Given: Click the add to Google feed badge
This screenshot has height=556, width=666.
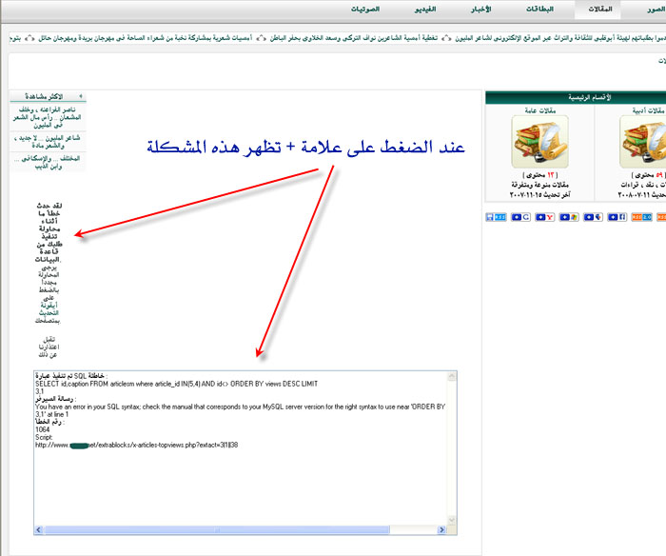Looking at the screenshot, I should [520, 218].
